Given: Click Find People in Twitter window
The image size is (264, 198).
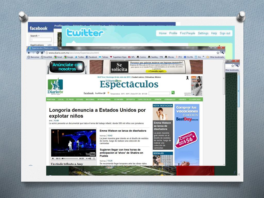Looking at the screenshot, I should coord(187,33).
